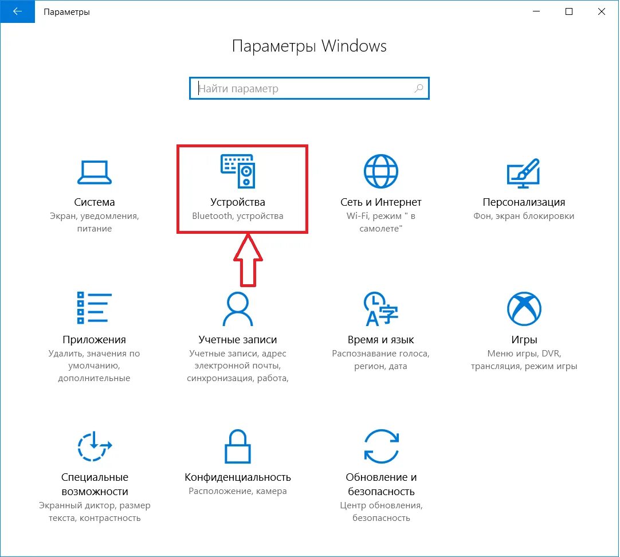
Task: Click the Обновление и безопасность heading
Action: pos(381,484)
